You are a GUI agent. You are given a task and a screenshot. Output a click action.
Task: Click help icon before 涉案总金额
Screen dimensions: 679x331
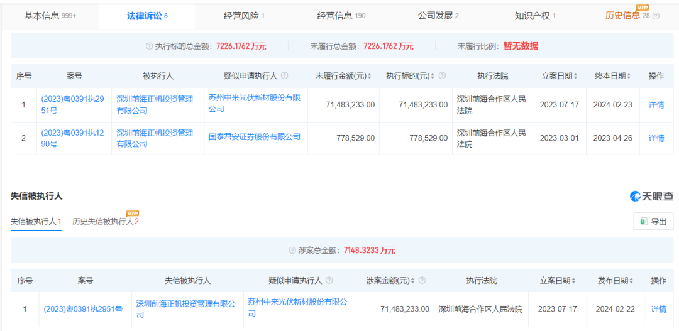click(293, 251)
